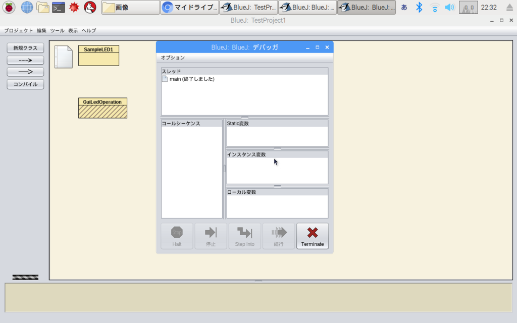Open the project README note icon
The width and height of the screenshot is (517, 323).
63,57
